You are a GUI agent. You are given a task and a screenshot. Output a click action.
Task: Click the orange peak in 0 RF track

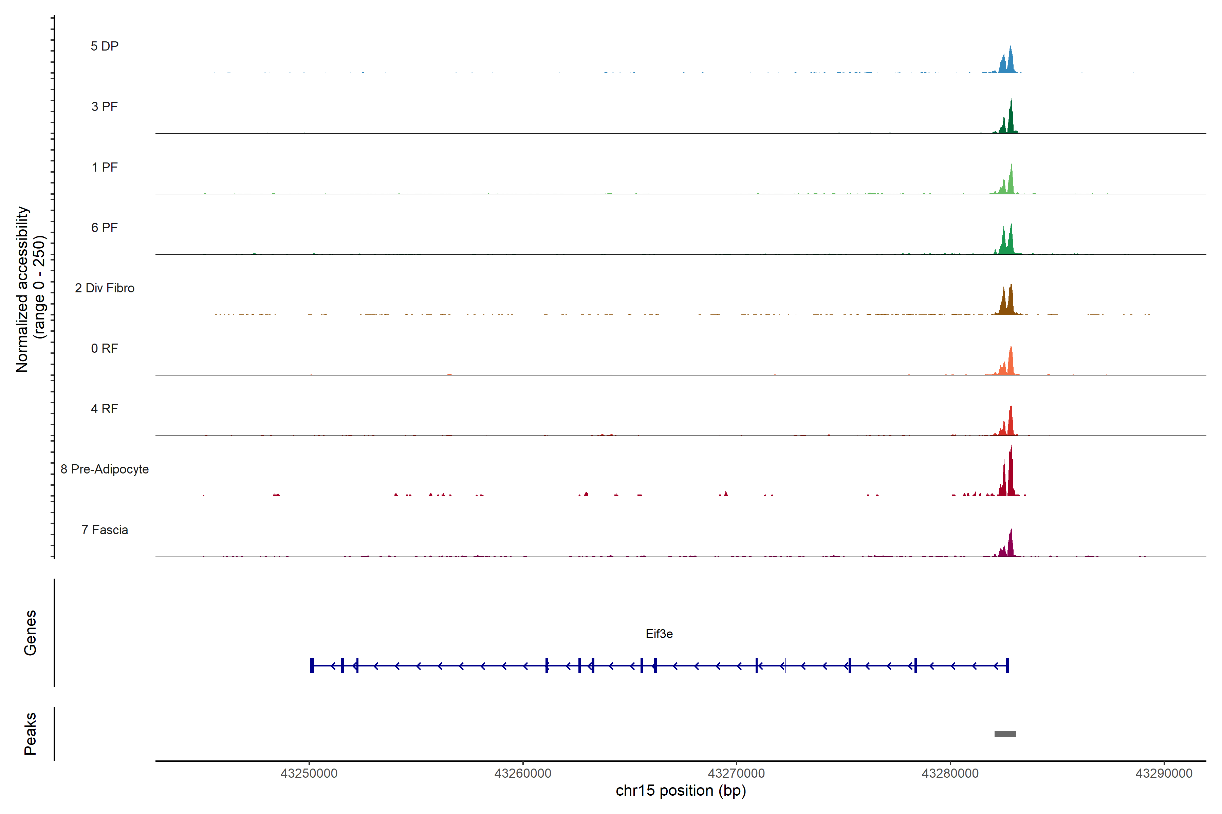point(1010,364)
